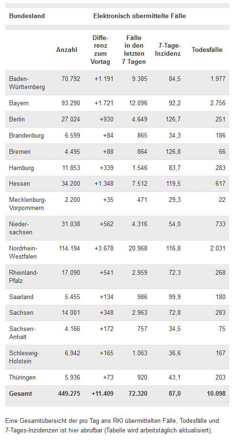Click Fälle in den letzten 7 Tagen header

(x=134, y=50)
